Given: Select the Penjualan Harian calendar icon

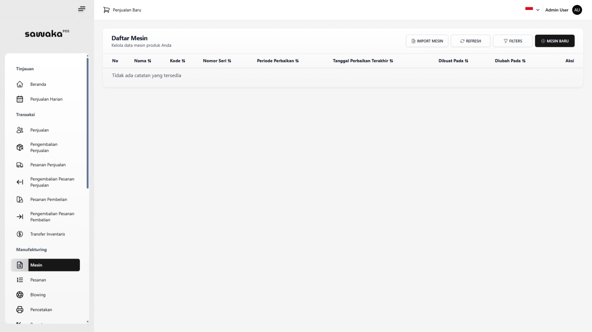Looking at the screenshot, I should point(20,99).
